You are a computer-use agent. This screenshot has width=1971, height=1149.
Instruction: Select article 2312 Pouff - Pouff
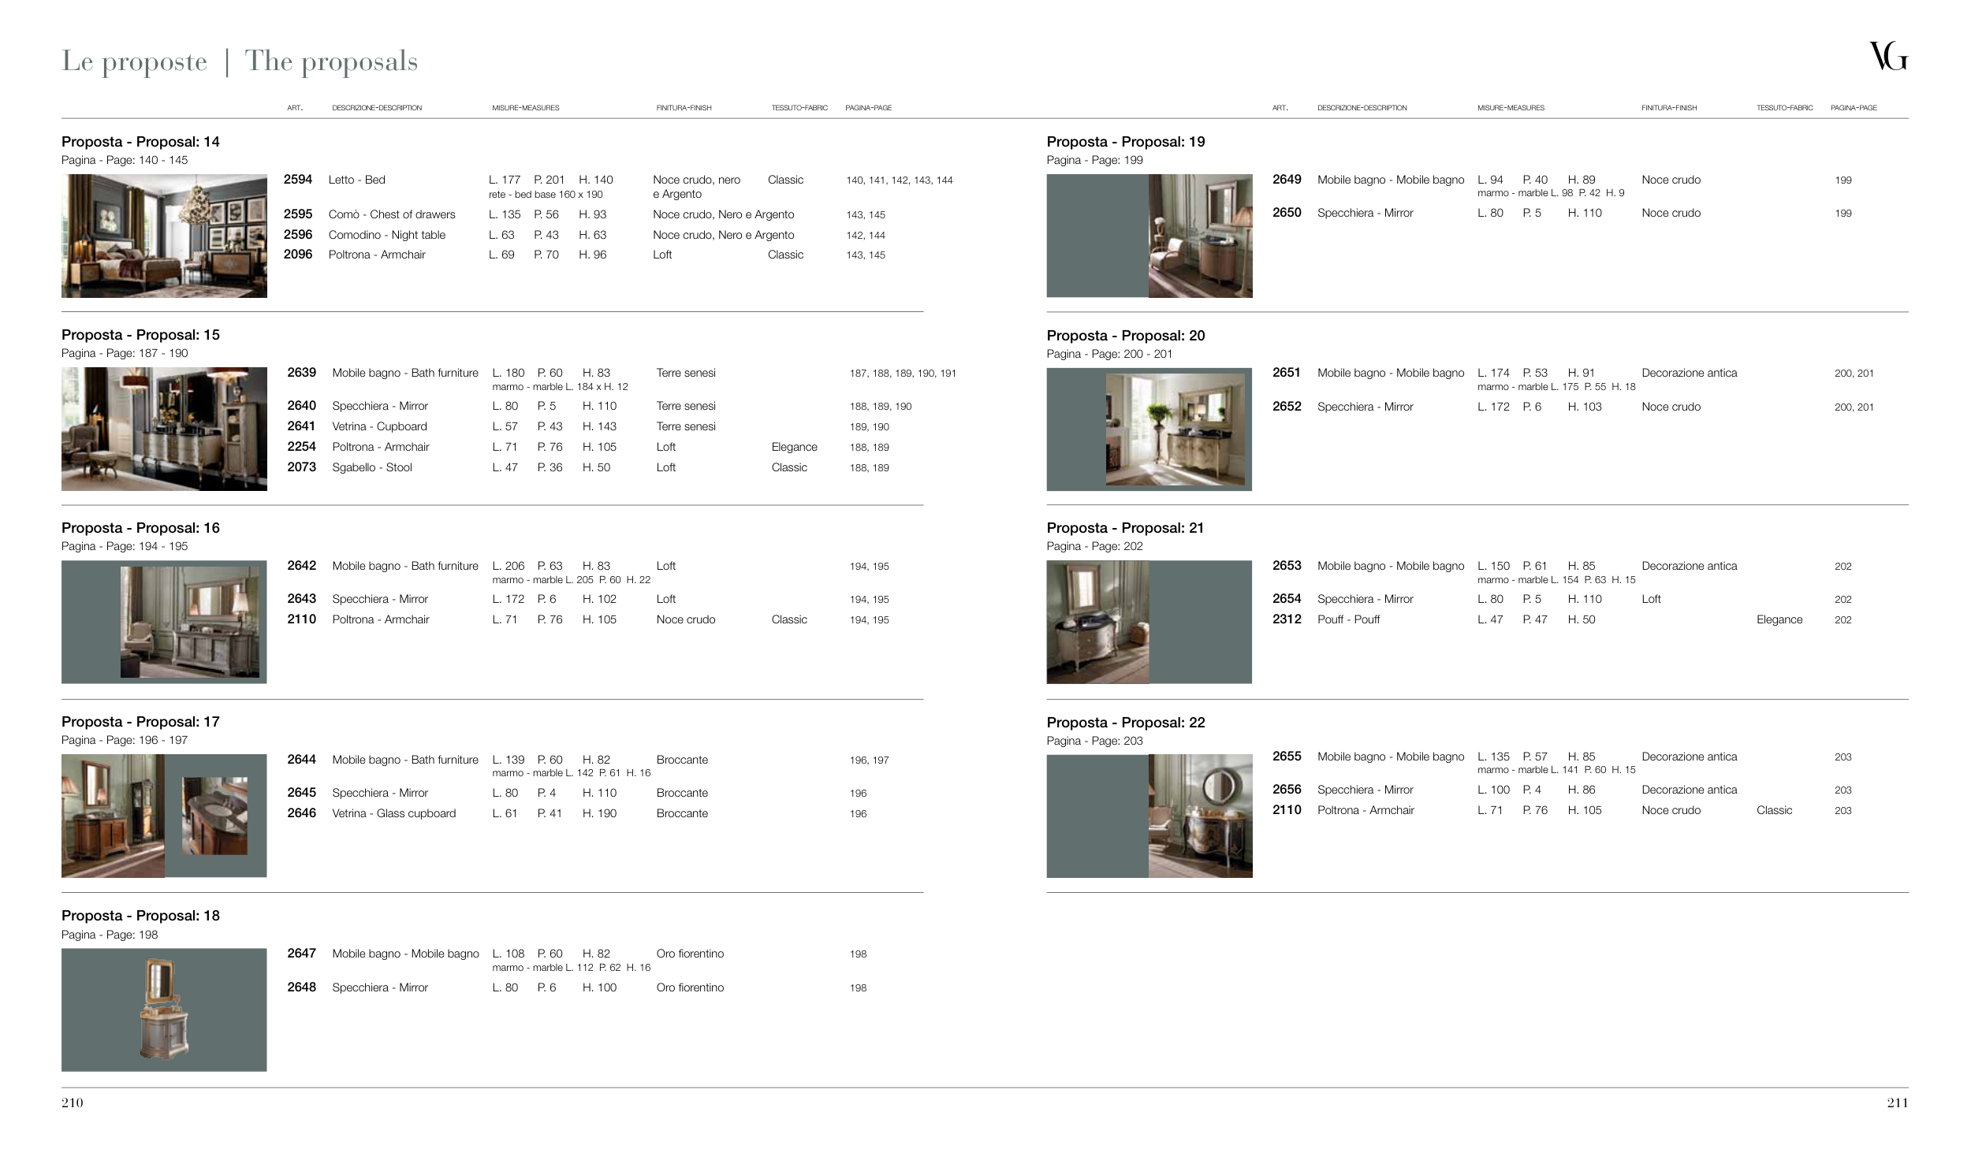tap(1287, 619)
